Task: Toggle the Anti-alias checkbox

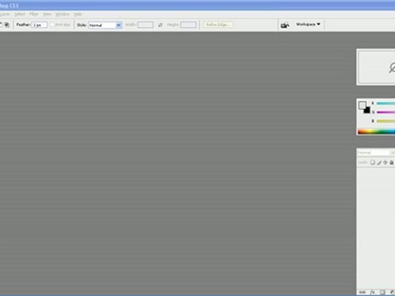Action: point(52,25)
